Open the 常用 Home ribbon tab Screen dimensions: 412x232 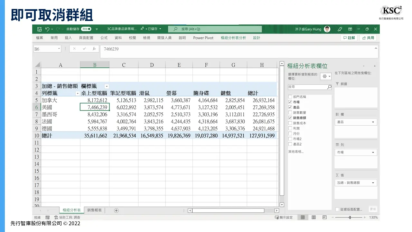(x=54, y=38)
